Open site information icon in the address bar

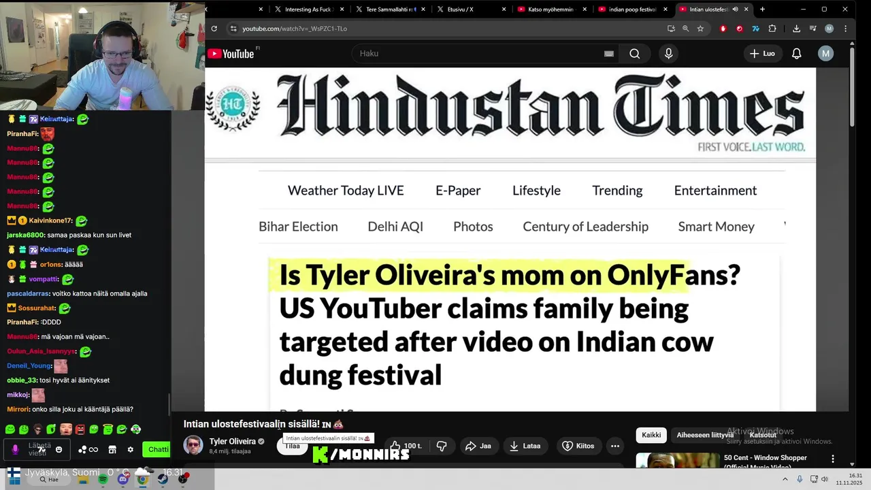(233, 29)
